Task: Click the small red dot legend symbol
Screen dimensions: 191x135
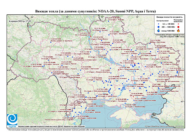Action: pyautogui.click(x=178, y=24)
